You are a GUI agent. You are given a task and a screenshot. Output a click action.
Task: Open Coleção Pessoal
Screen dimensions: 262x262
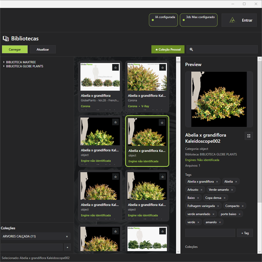(x=168, y=50)
